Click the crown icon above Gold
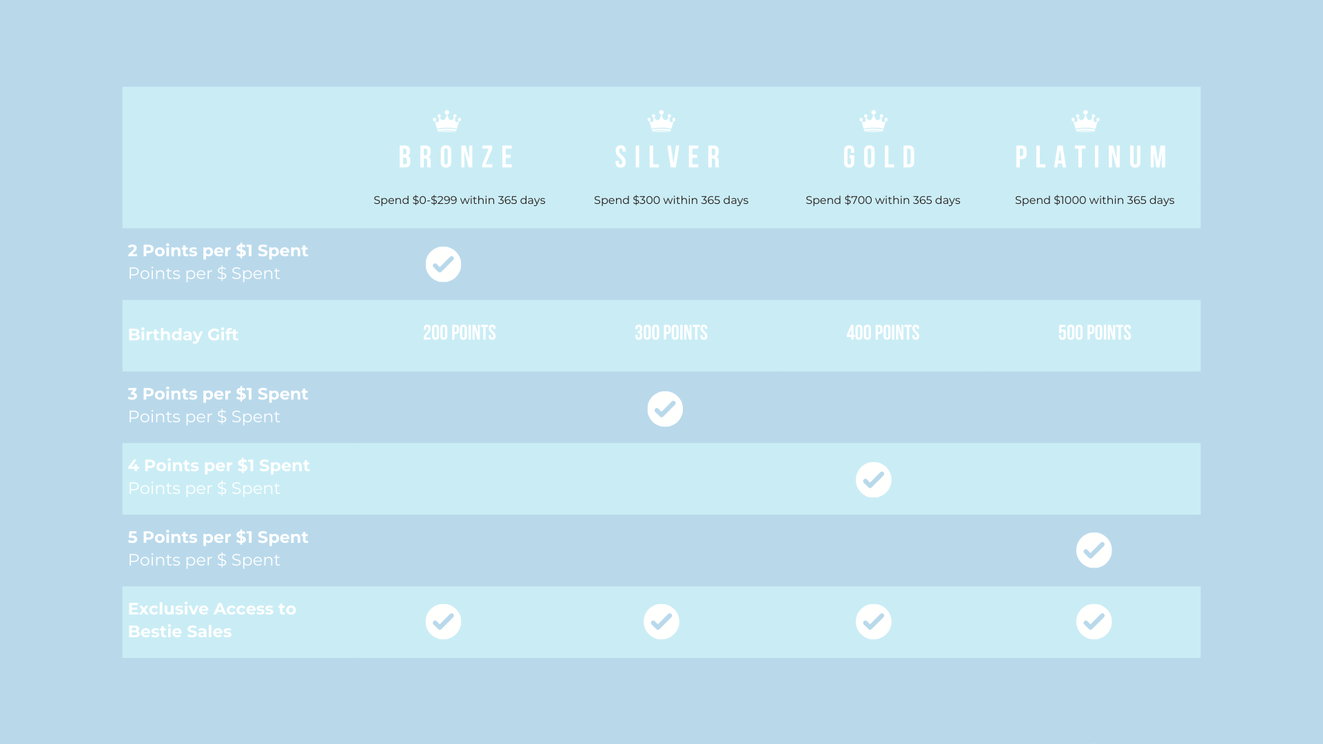The image size is (1323, 744). tap(874, 121)
